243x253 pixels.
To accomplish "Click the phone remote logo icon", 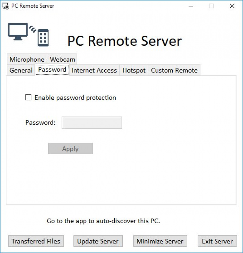I will click(x=43, y=38).
